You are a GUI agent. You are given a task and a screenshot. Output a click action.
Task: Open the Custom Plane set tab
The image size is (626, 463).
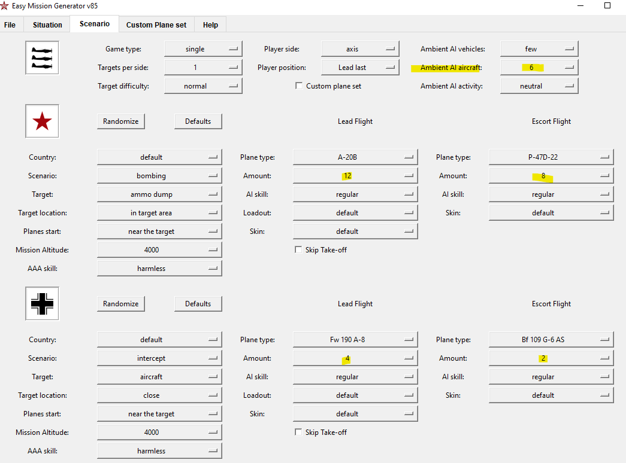click(156, 25)
